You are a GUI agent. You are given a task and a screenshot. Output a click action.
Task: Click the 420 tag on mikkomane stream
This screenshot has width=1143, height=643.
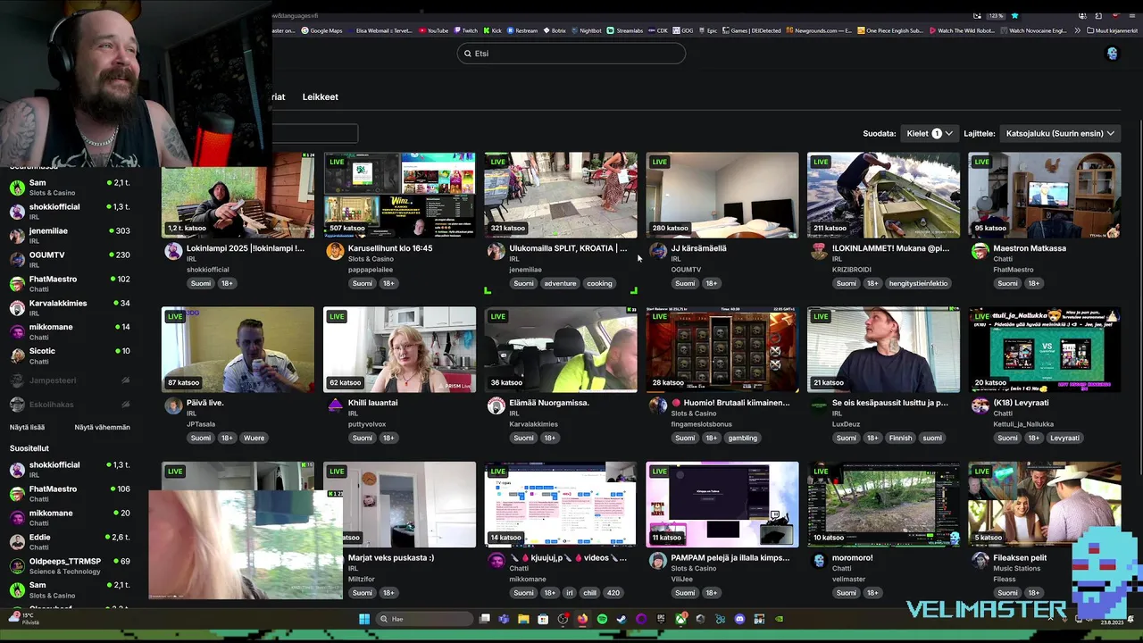pyautogui.click(x=613, y=592)
